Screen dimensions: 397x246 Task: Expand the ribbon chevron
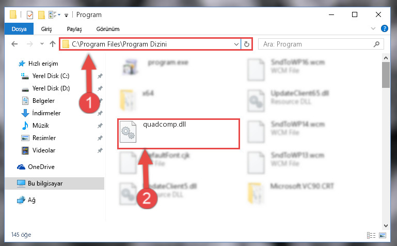(373, 28)
